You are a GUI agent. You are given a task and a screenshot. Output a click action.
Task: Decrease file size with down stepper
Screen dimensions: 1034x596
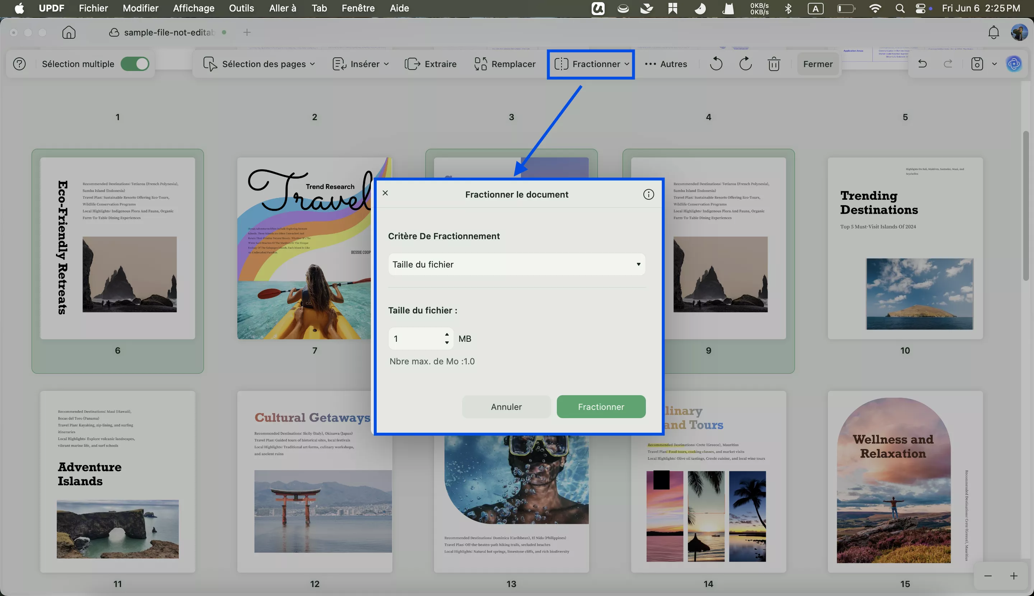tap(447, 342)
